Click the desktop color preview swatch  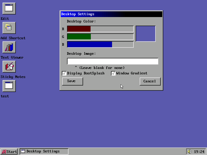[x=146, y=34]
